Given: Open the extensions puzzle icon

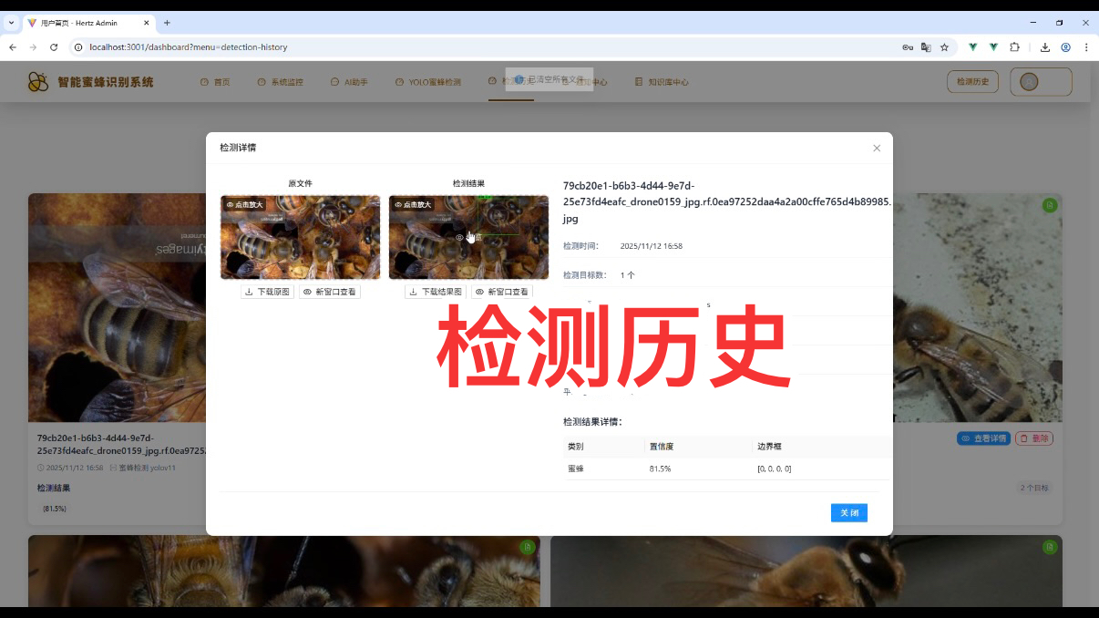Looking at the screenshot, I should 1014,46.
